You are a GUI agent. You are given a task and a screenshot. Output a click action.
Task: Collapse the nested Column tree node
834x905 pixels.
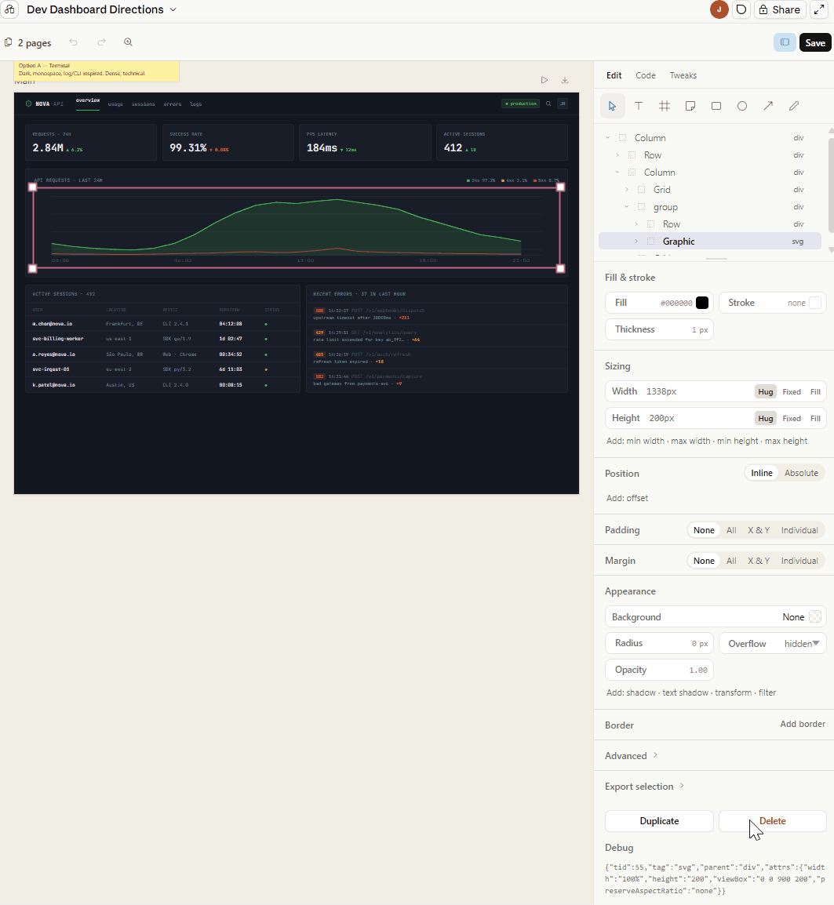[x=617, y=173]
